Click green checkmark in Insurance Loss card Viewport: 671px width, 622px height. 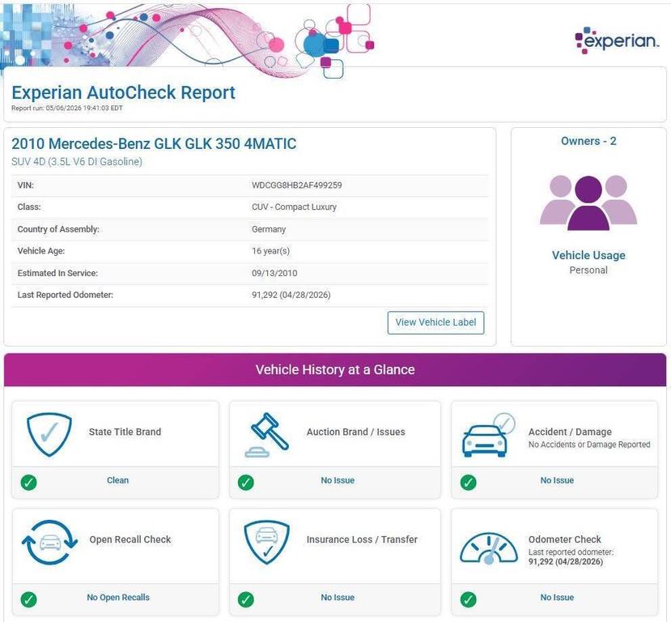(245, 599)
